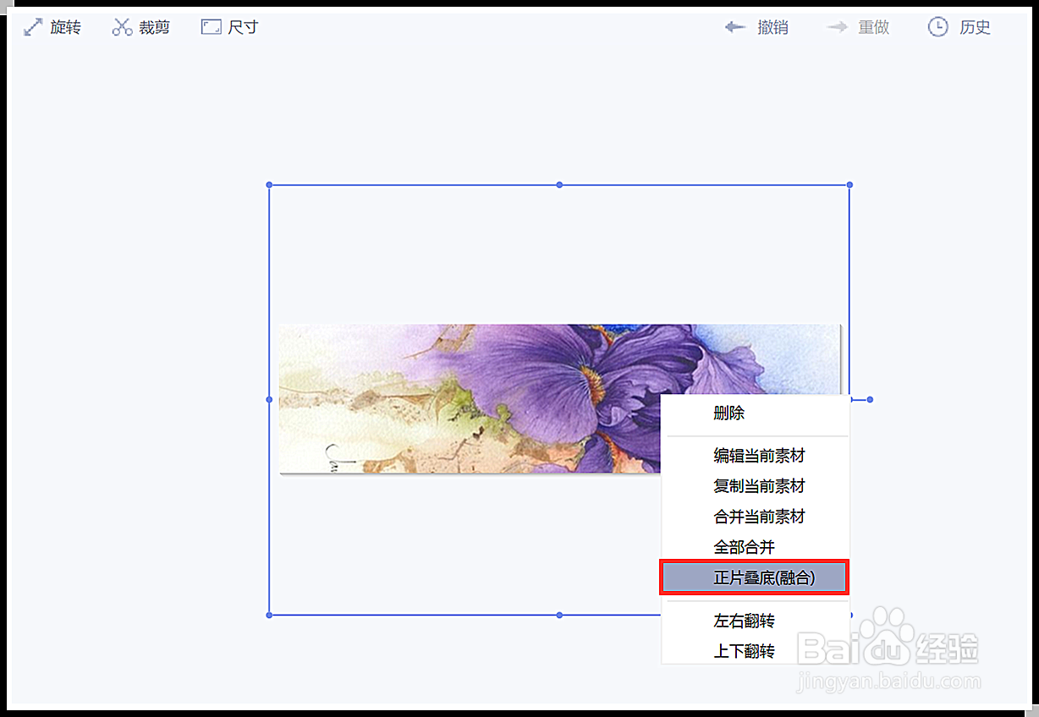Screen dimensions: 1039x717
Task: Apply the highlighted 正片叠底(融合) blend option
Action: point(754,577)
